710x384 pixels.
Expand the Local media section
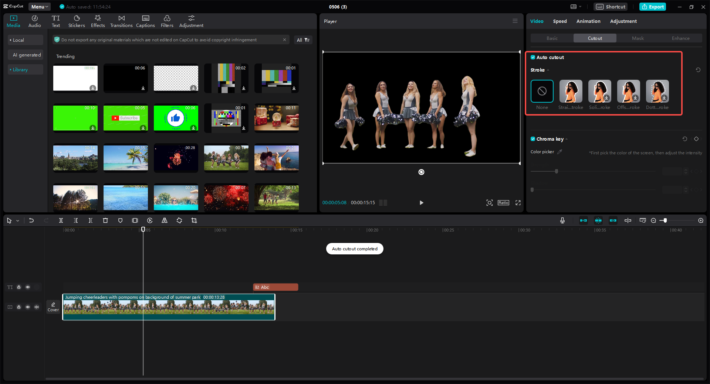[x=25, y=40]
